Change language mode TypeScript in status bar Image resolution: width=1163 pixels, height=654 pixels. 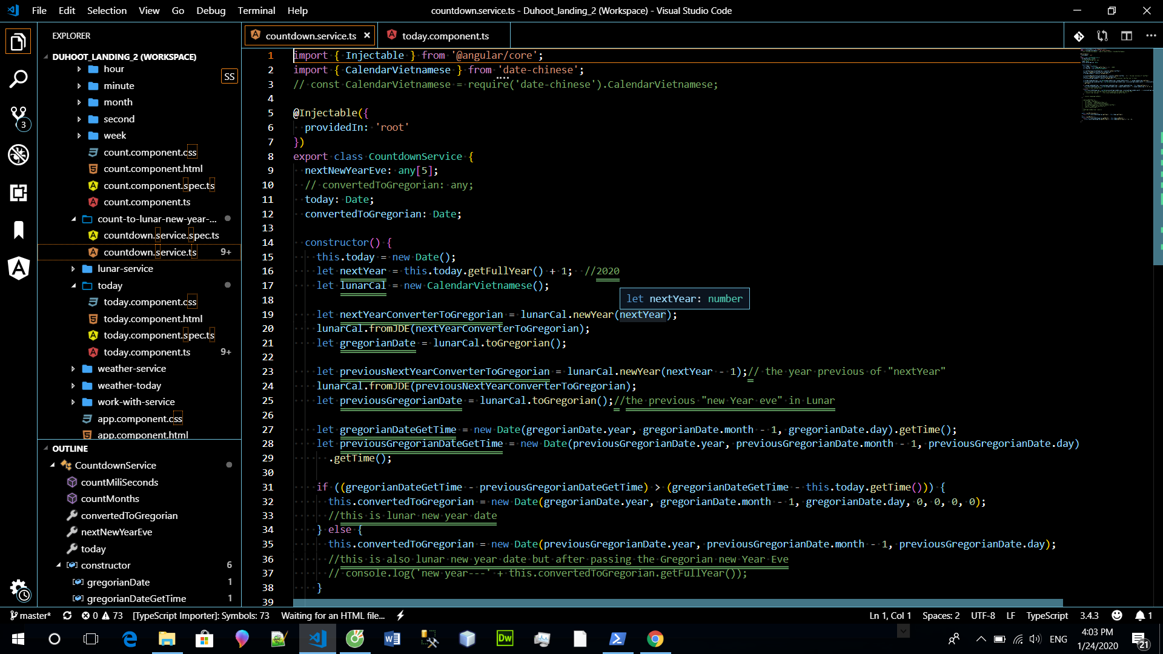[1047, 615]
